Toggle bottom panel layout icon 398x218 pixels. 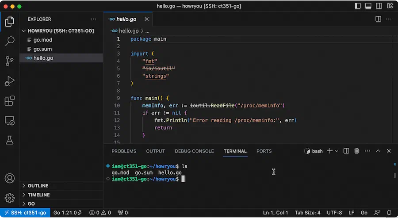tap(368, 6)
